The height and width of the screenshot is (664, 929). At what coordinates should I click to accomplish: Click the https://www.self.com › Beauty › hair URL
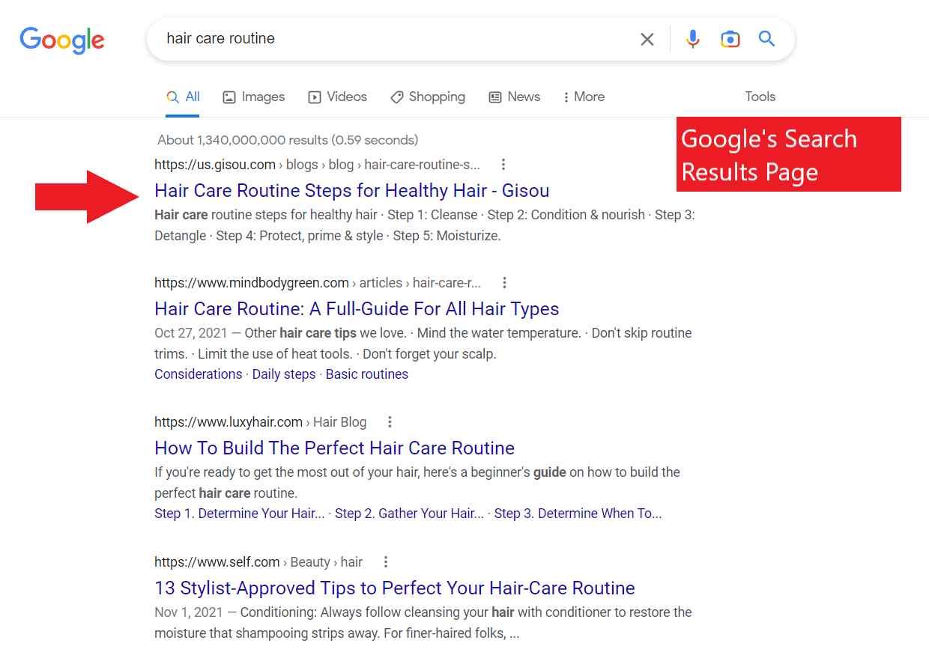coord(258,561)
